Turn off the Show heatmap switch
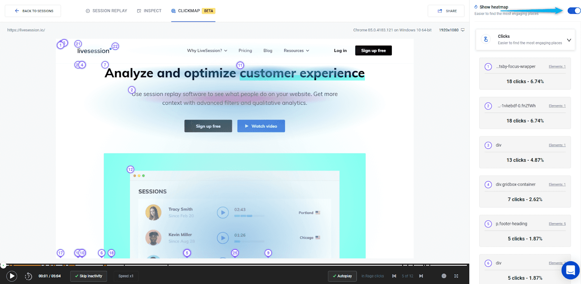The height and width of the screenshot is (284, 581). [x=574, y=11]
